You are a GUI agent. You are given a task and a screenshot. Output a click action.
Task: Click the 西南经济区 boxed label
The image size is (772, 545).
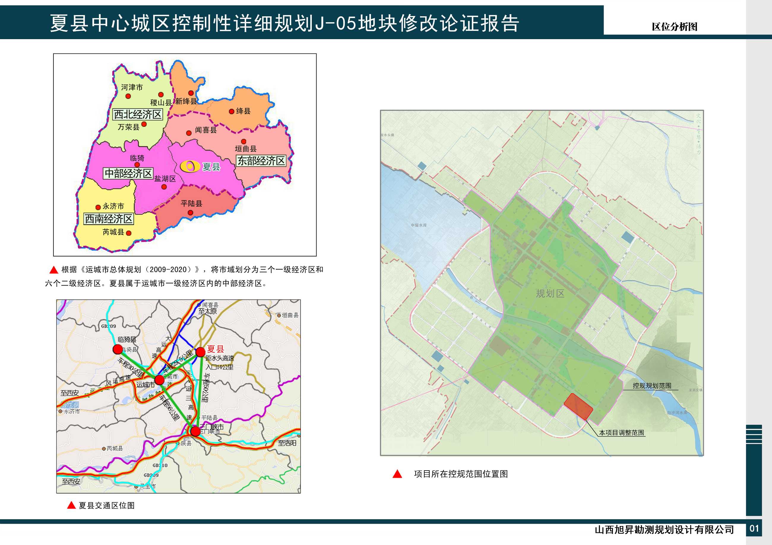(109, 219)
